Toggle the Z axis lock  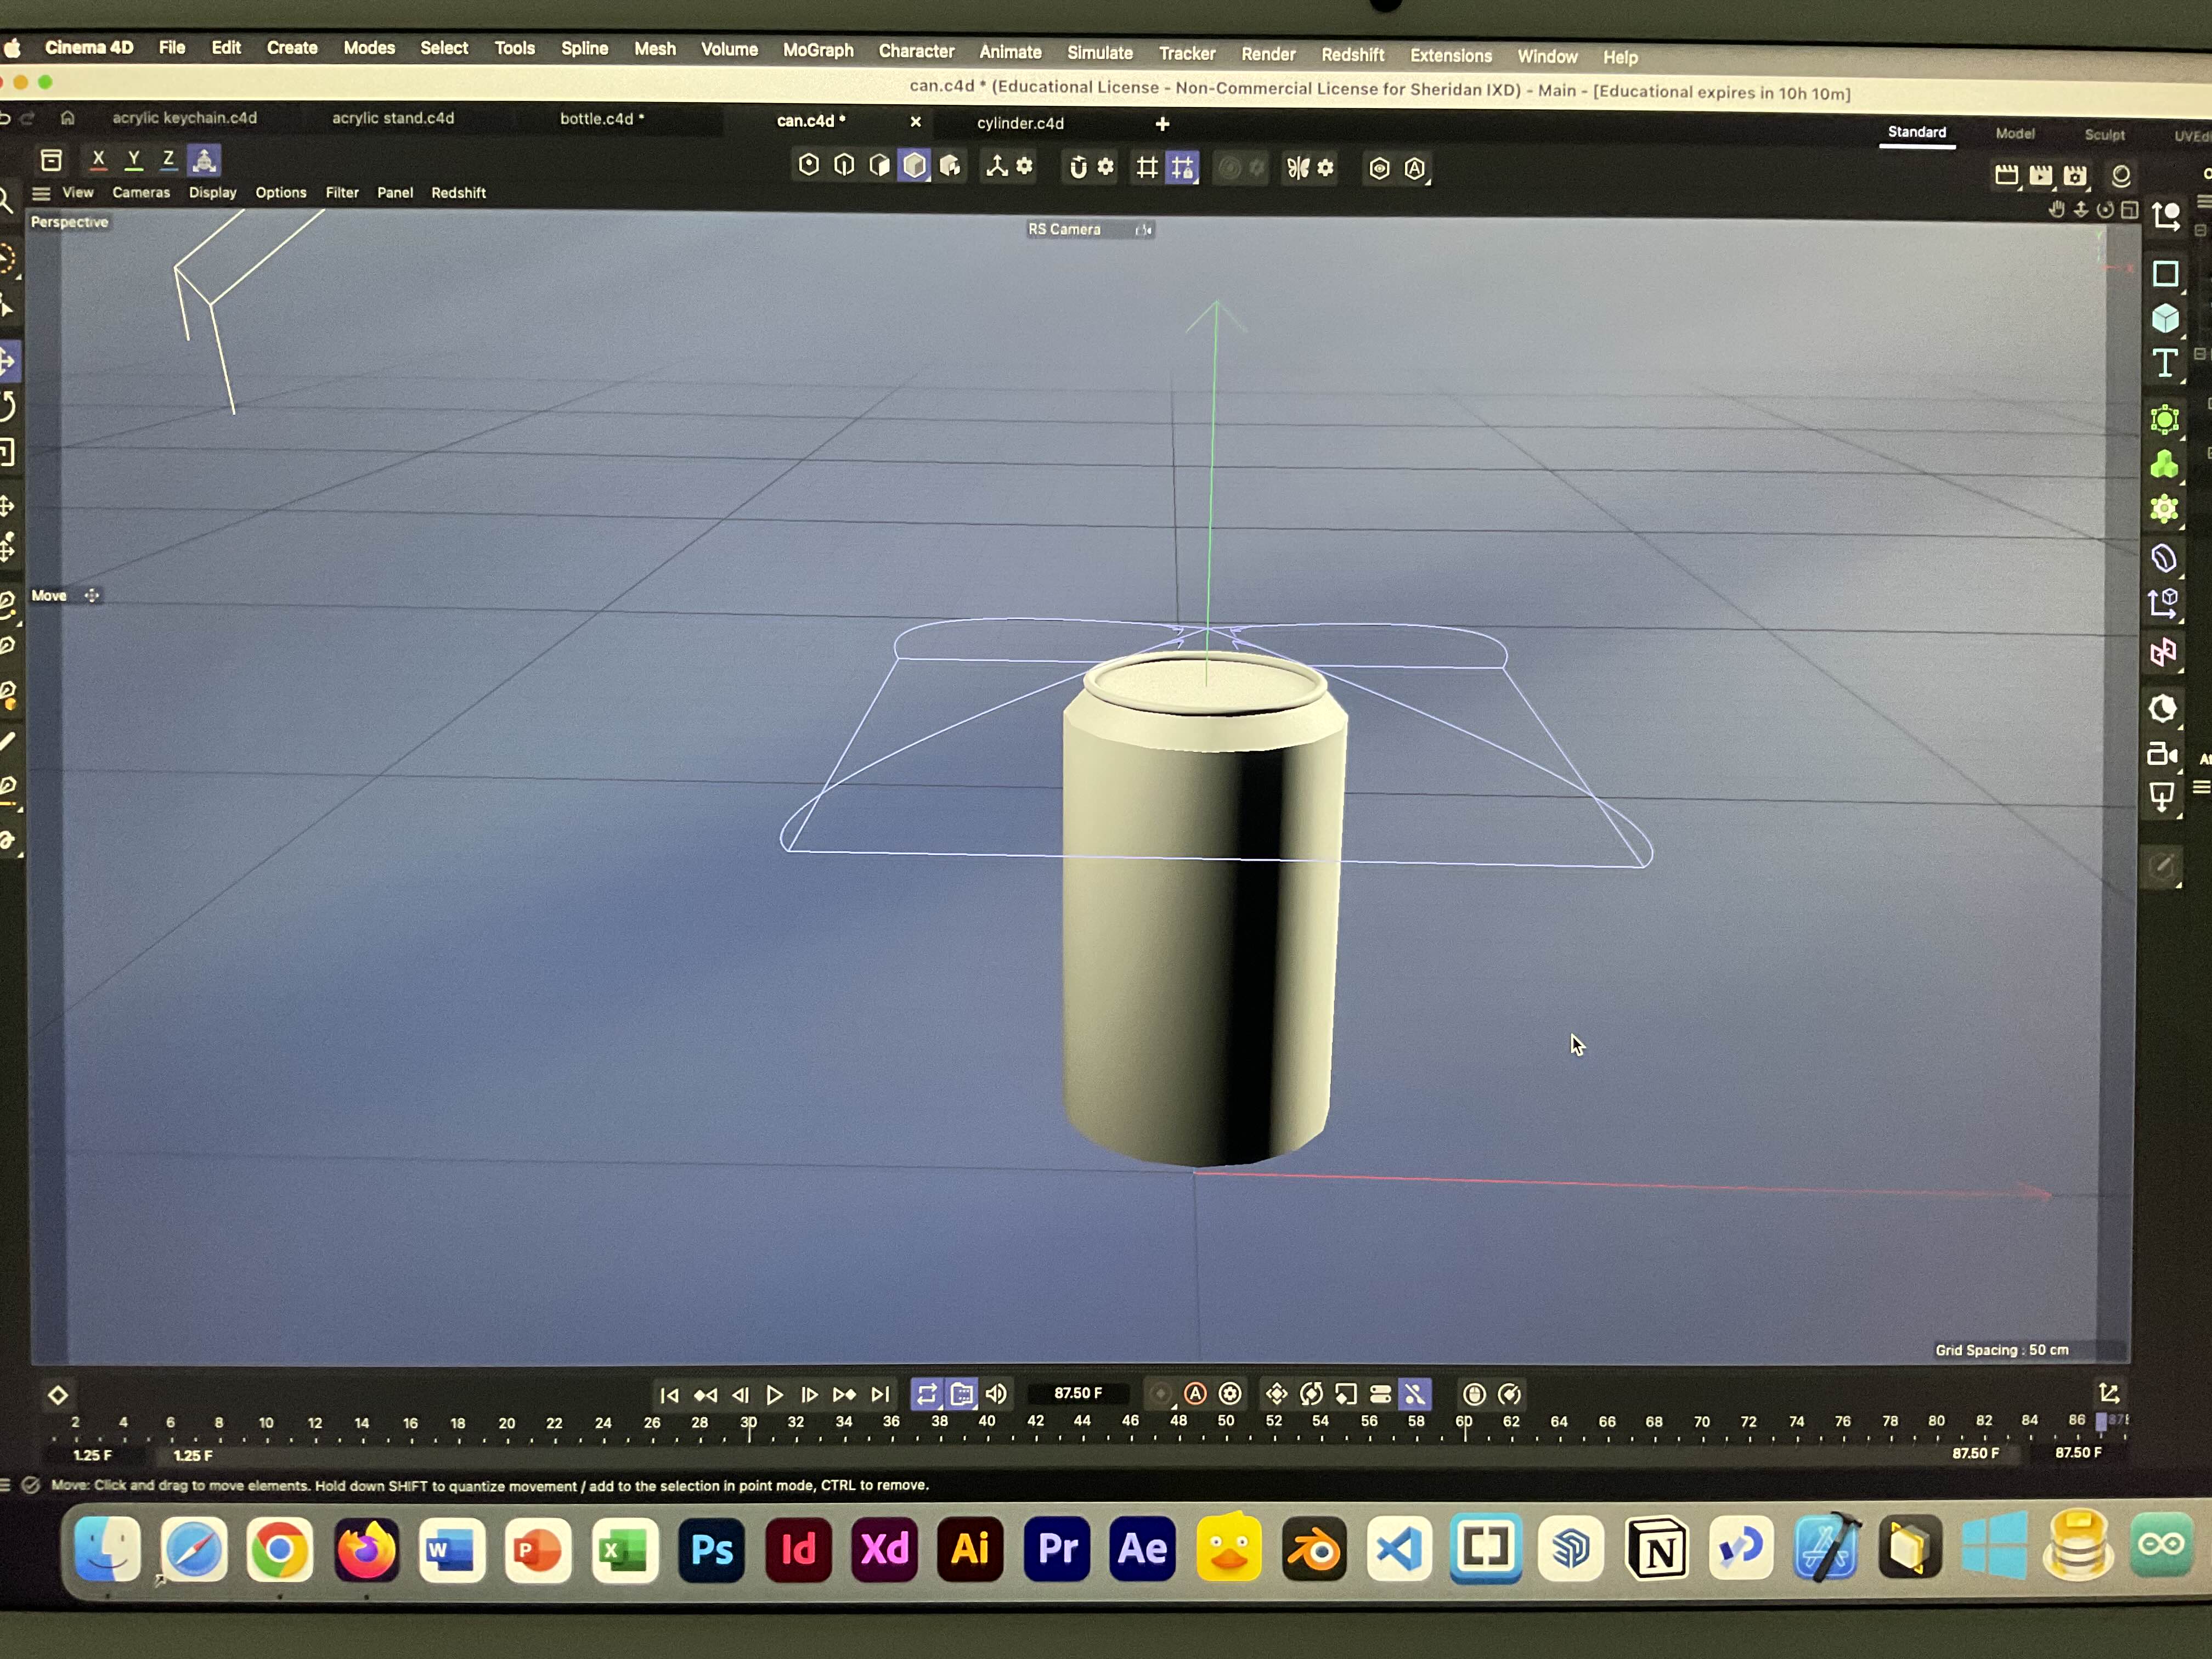pyautogui.click(x=168, y=159)
